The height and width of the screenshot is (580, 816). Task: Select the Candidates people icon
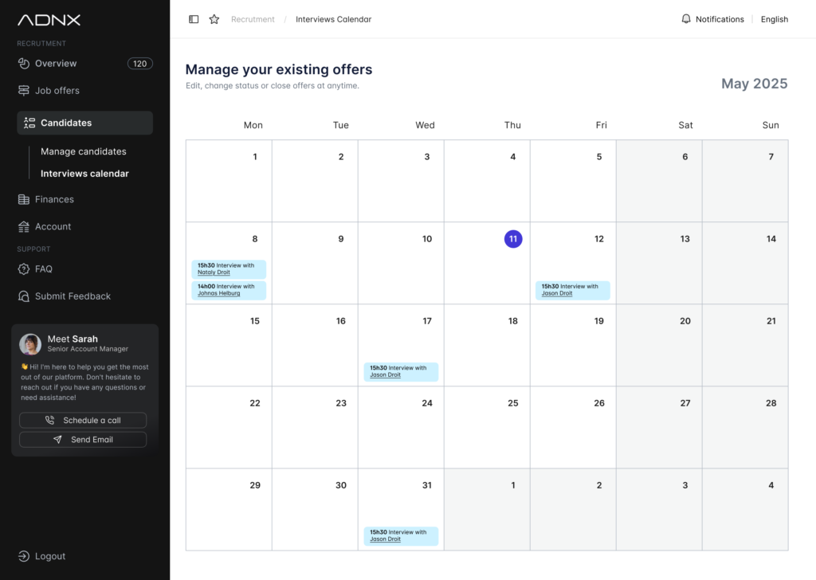[x=29, y=122]
